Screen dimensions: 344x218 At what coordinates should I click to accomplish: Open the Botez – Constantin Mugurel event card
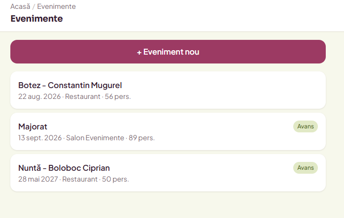click(168, 90)
